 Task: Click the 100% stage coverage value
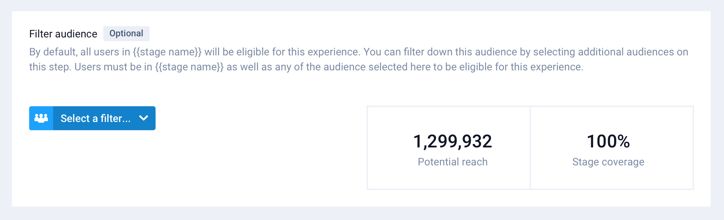[608, 141]
